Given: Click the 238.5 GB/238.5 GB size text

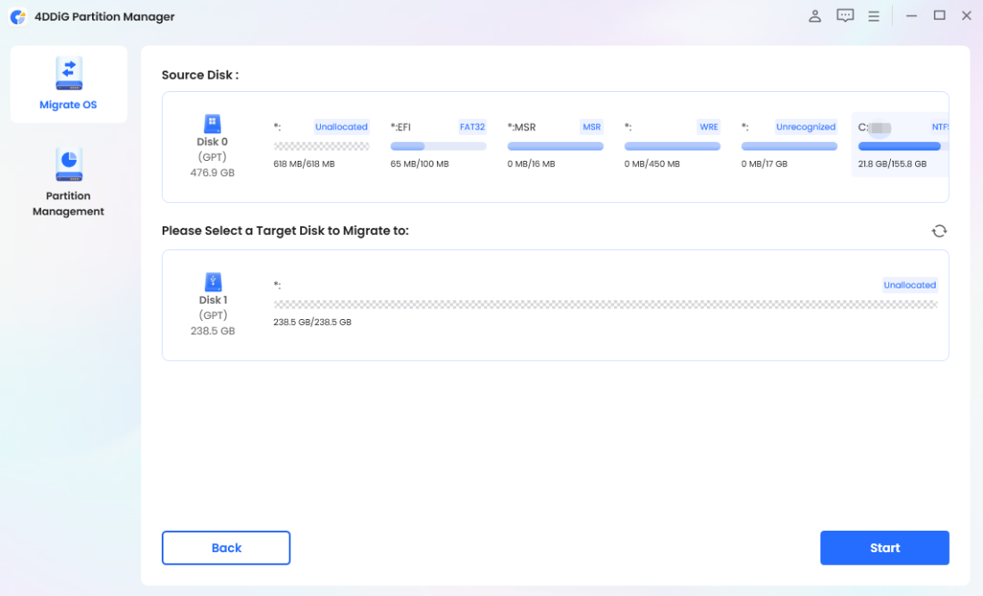Looking at the screenshot, I should click(x=312, y=323).
